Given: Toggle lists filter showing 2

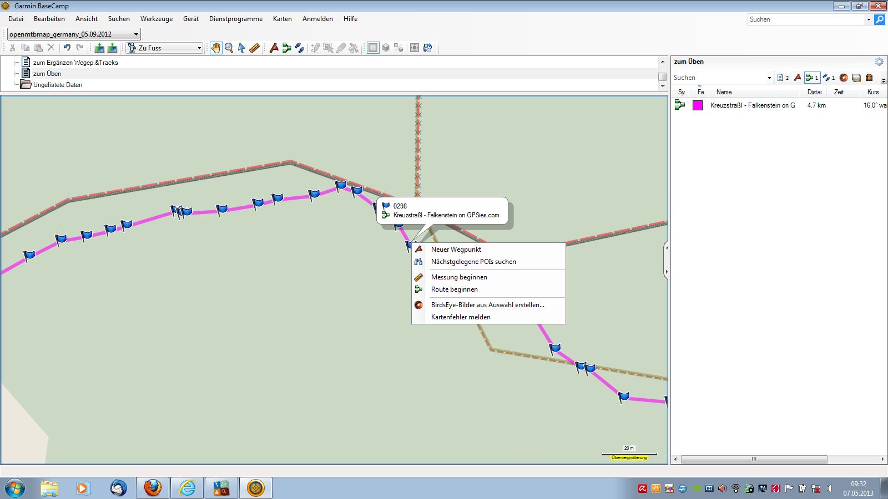Looking at the screenshot, I should pos(783,78).
